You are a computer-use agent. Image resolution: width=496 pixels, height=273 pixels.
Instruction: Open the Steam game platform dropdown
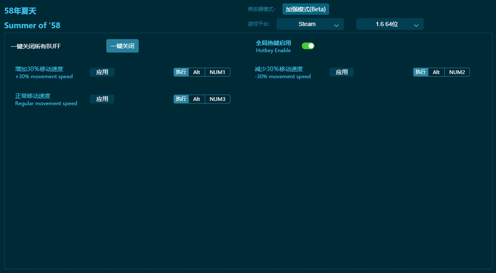click(x=310, y=24)
